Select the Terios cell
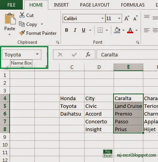Screen dimensions: 158x162 (x=151, y=106)
